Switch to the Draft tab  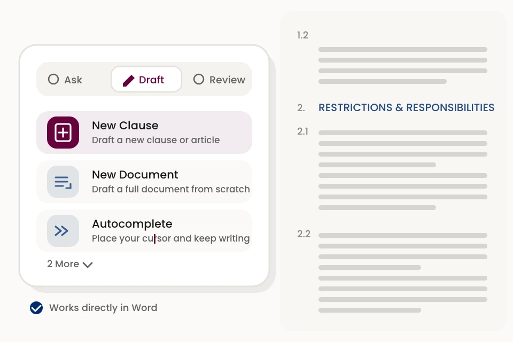146,79
